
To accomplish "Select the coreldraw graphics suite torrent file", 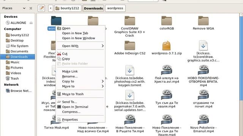I will tap(204, 51).
